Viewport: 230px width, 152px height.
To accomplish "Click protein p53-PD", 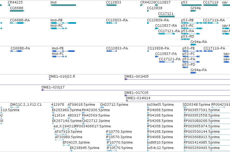I will (x=185, y=67).
